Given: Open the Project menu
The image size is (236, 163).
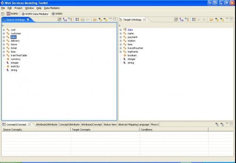Looking at the screenshot, I should tap(18, 8).
